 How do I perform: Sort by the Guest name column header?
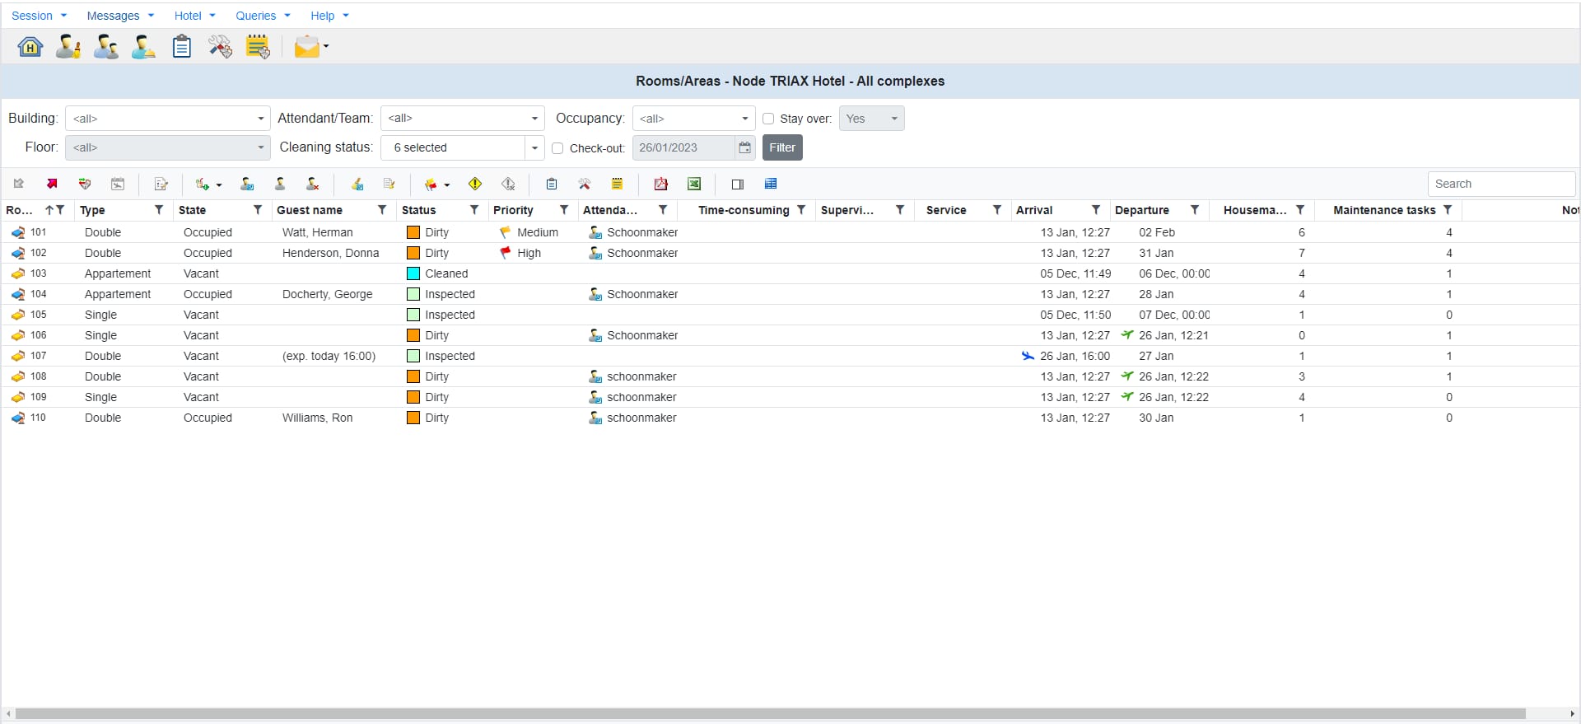pos(310,210)
